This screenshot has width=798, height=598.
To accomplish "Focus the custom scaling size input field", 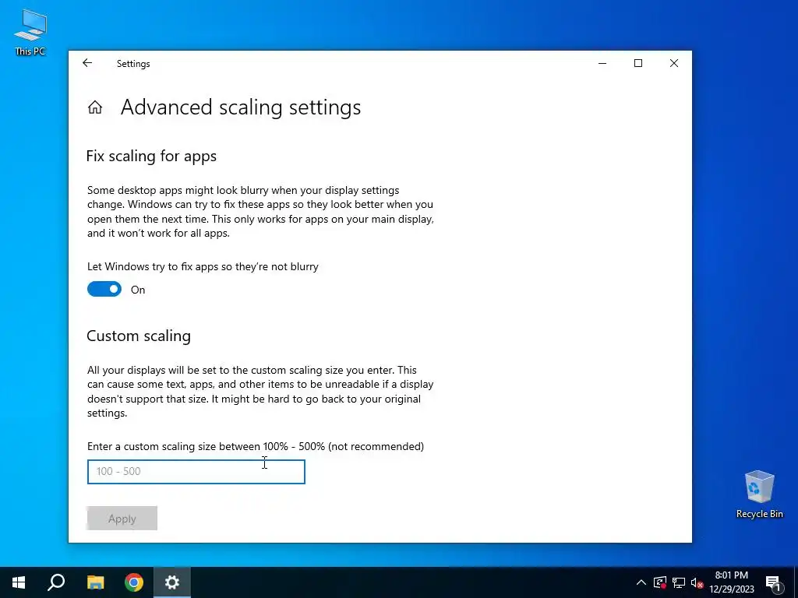I will pyautogui.click(x=196, y=471).
